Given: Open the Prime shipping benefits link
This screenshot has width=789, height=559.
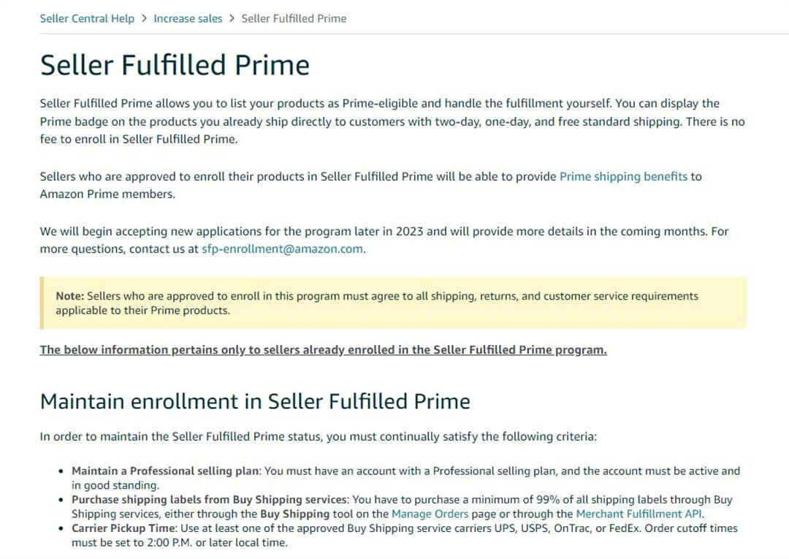Looking at the screenshot, I should click(623, 176).
